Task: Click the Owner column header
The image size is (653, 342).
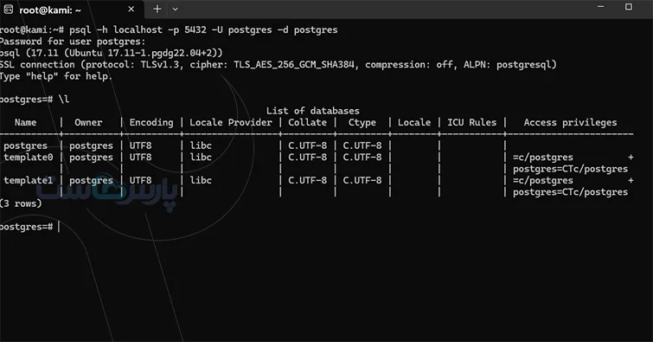Action: 88,123
